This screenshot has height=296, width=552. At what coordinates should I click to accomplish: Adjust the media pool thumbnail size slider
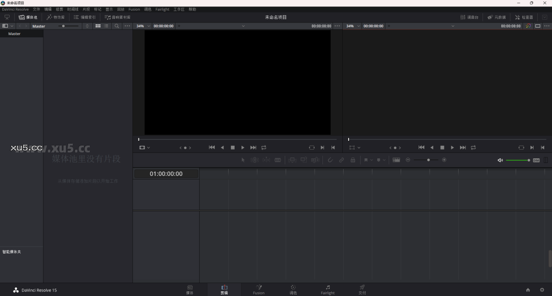click(x=63, y=26)
